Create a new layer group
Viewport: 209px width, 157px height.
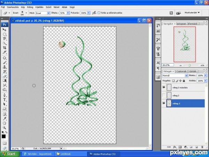click(x=191, y=147)
